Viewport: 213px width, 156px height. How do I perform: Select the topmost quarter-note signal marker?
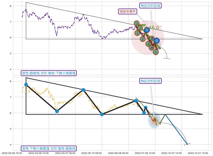click(x=137, y=23)
